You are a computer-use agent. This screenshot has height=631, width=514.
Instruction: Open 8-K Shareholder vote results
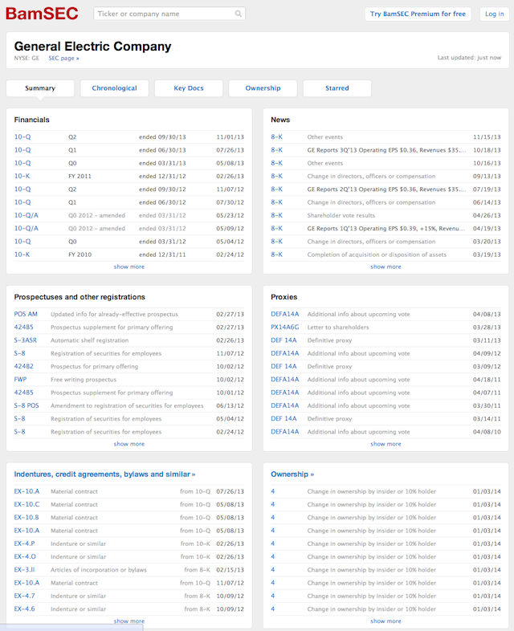277,215
